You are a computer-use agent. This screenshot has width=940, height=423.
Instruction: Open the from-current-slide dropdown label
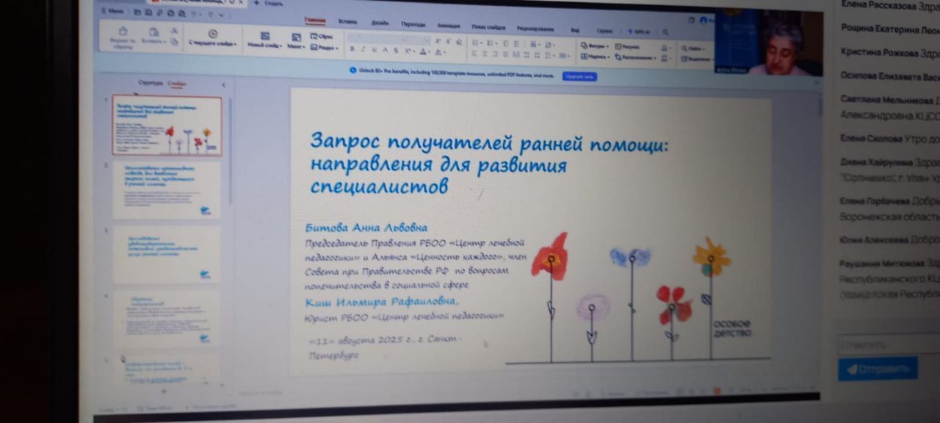coord(214,45)
